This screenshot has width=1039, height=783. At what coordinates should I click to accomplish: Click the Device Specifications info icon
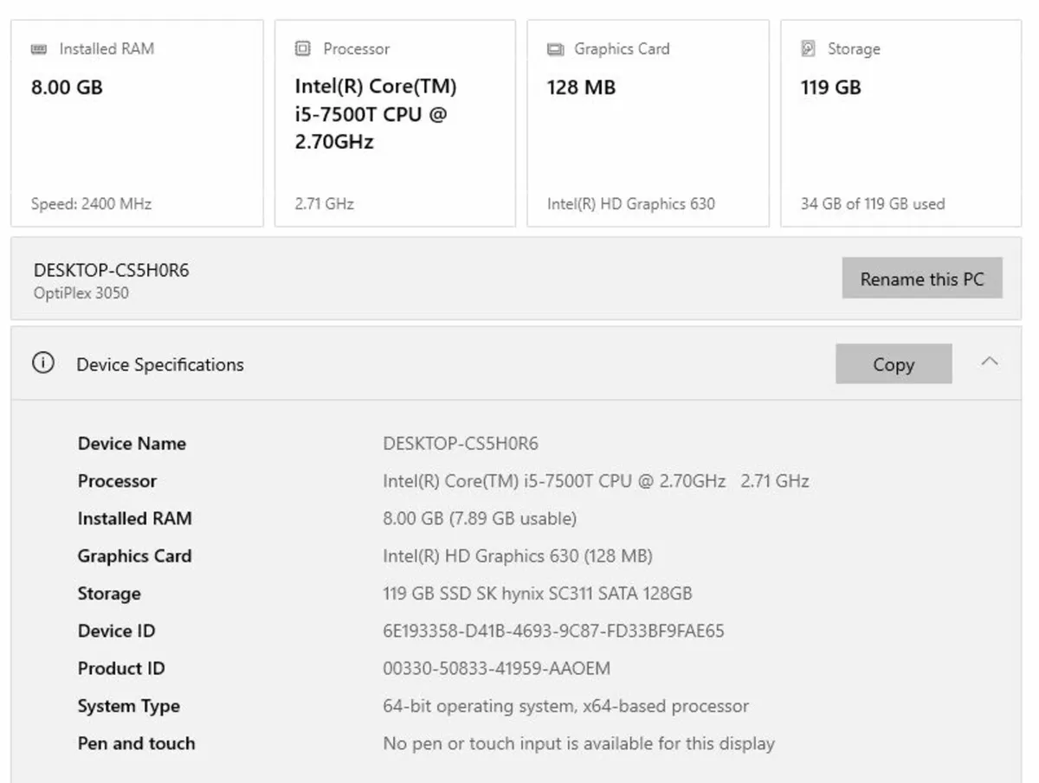click(42, 364)
